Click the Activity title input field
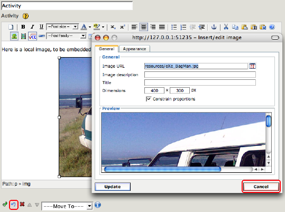The image size is (285, 212). [x=67, y=6]
